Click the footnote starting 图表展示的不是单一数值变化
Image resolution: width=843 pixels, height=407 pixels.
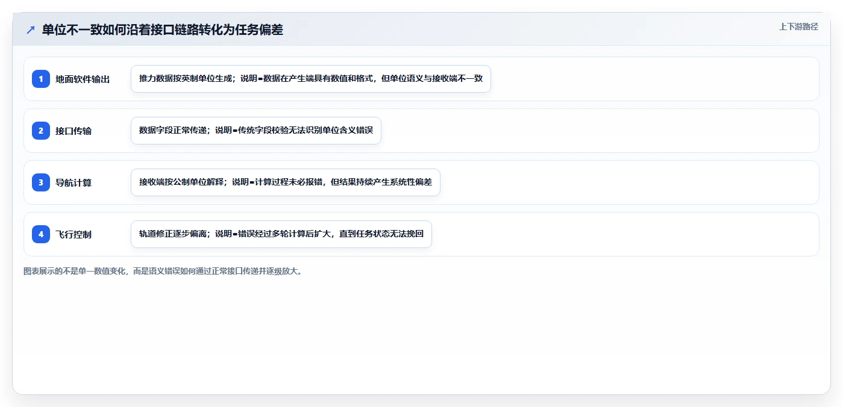click(x=163, y=271)
